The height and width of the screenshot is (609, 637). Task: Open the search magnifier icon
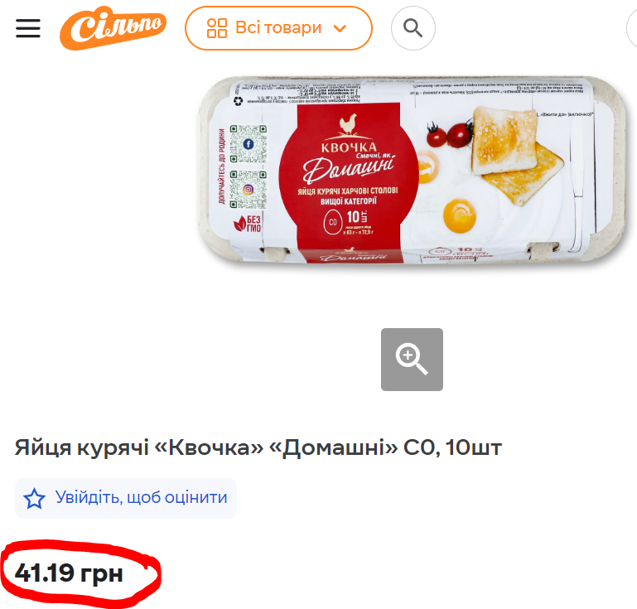413,28
